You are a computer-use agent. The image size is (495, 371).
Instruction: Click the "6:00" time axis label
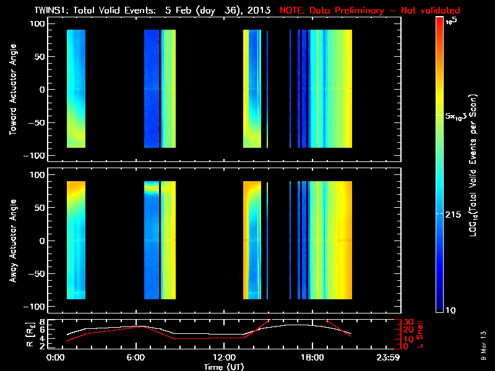tap(136, 357)
